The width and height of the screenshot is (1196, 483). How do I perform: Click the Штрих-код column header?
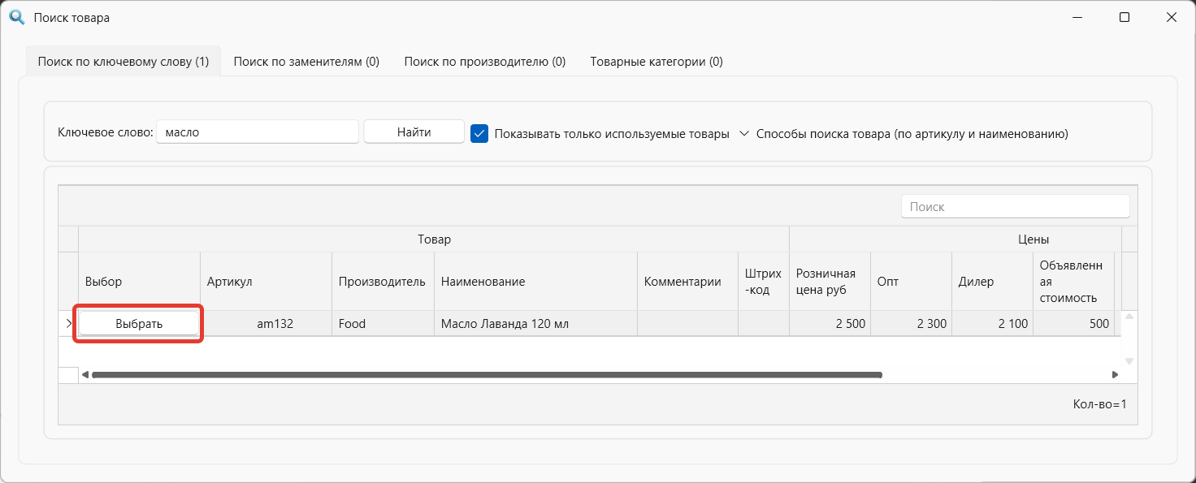click(763, 282)
